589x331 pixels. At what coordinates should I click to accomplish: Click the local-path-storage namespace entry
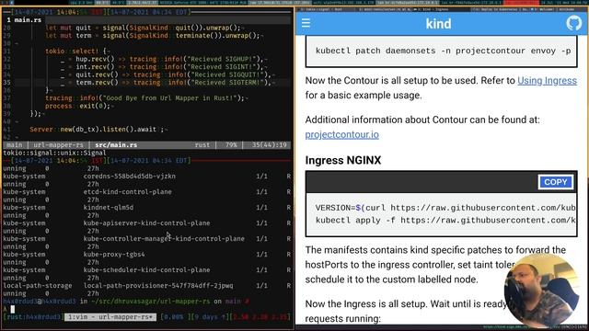tap(37, 286)
